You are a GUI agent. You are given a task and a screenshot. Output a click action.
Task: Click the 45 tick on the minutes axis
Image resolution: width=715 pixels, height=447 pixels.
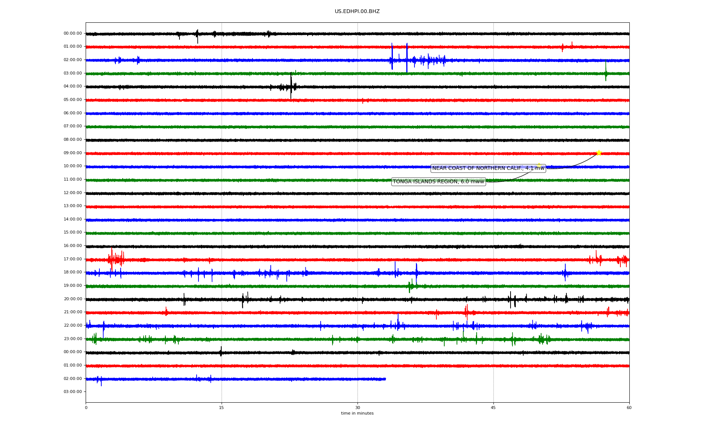(493, 408)
